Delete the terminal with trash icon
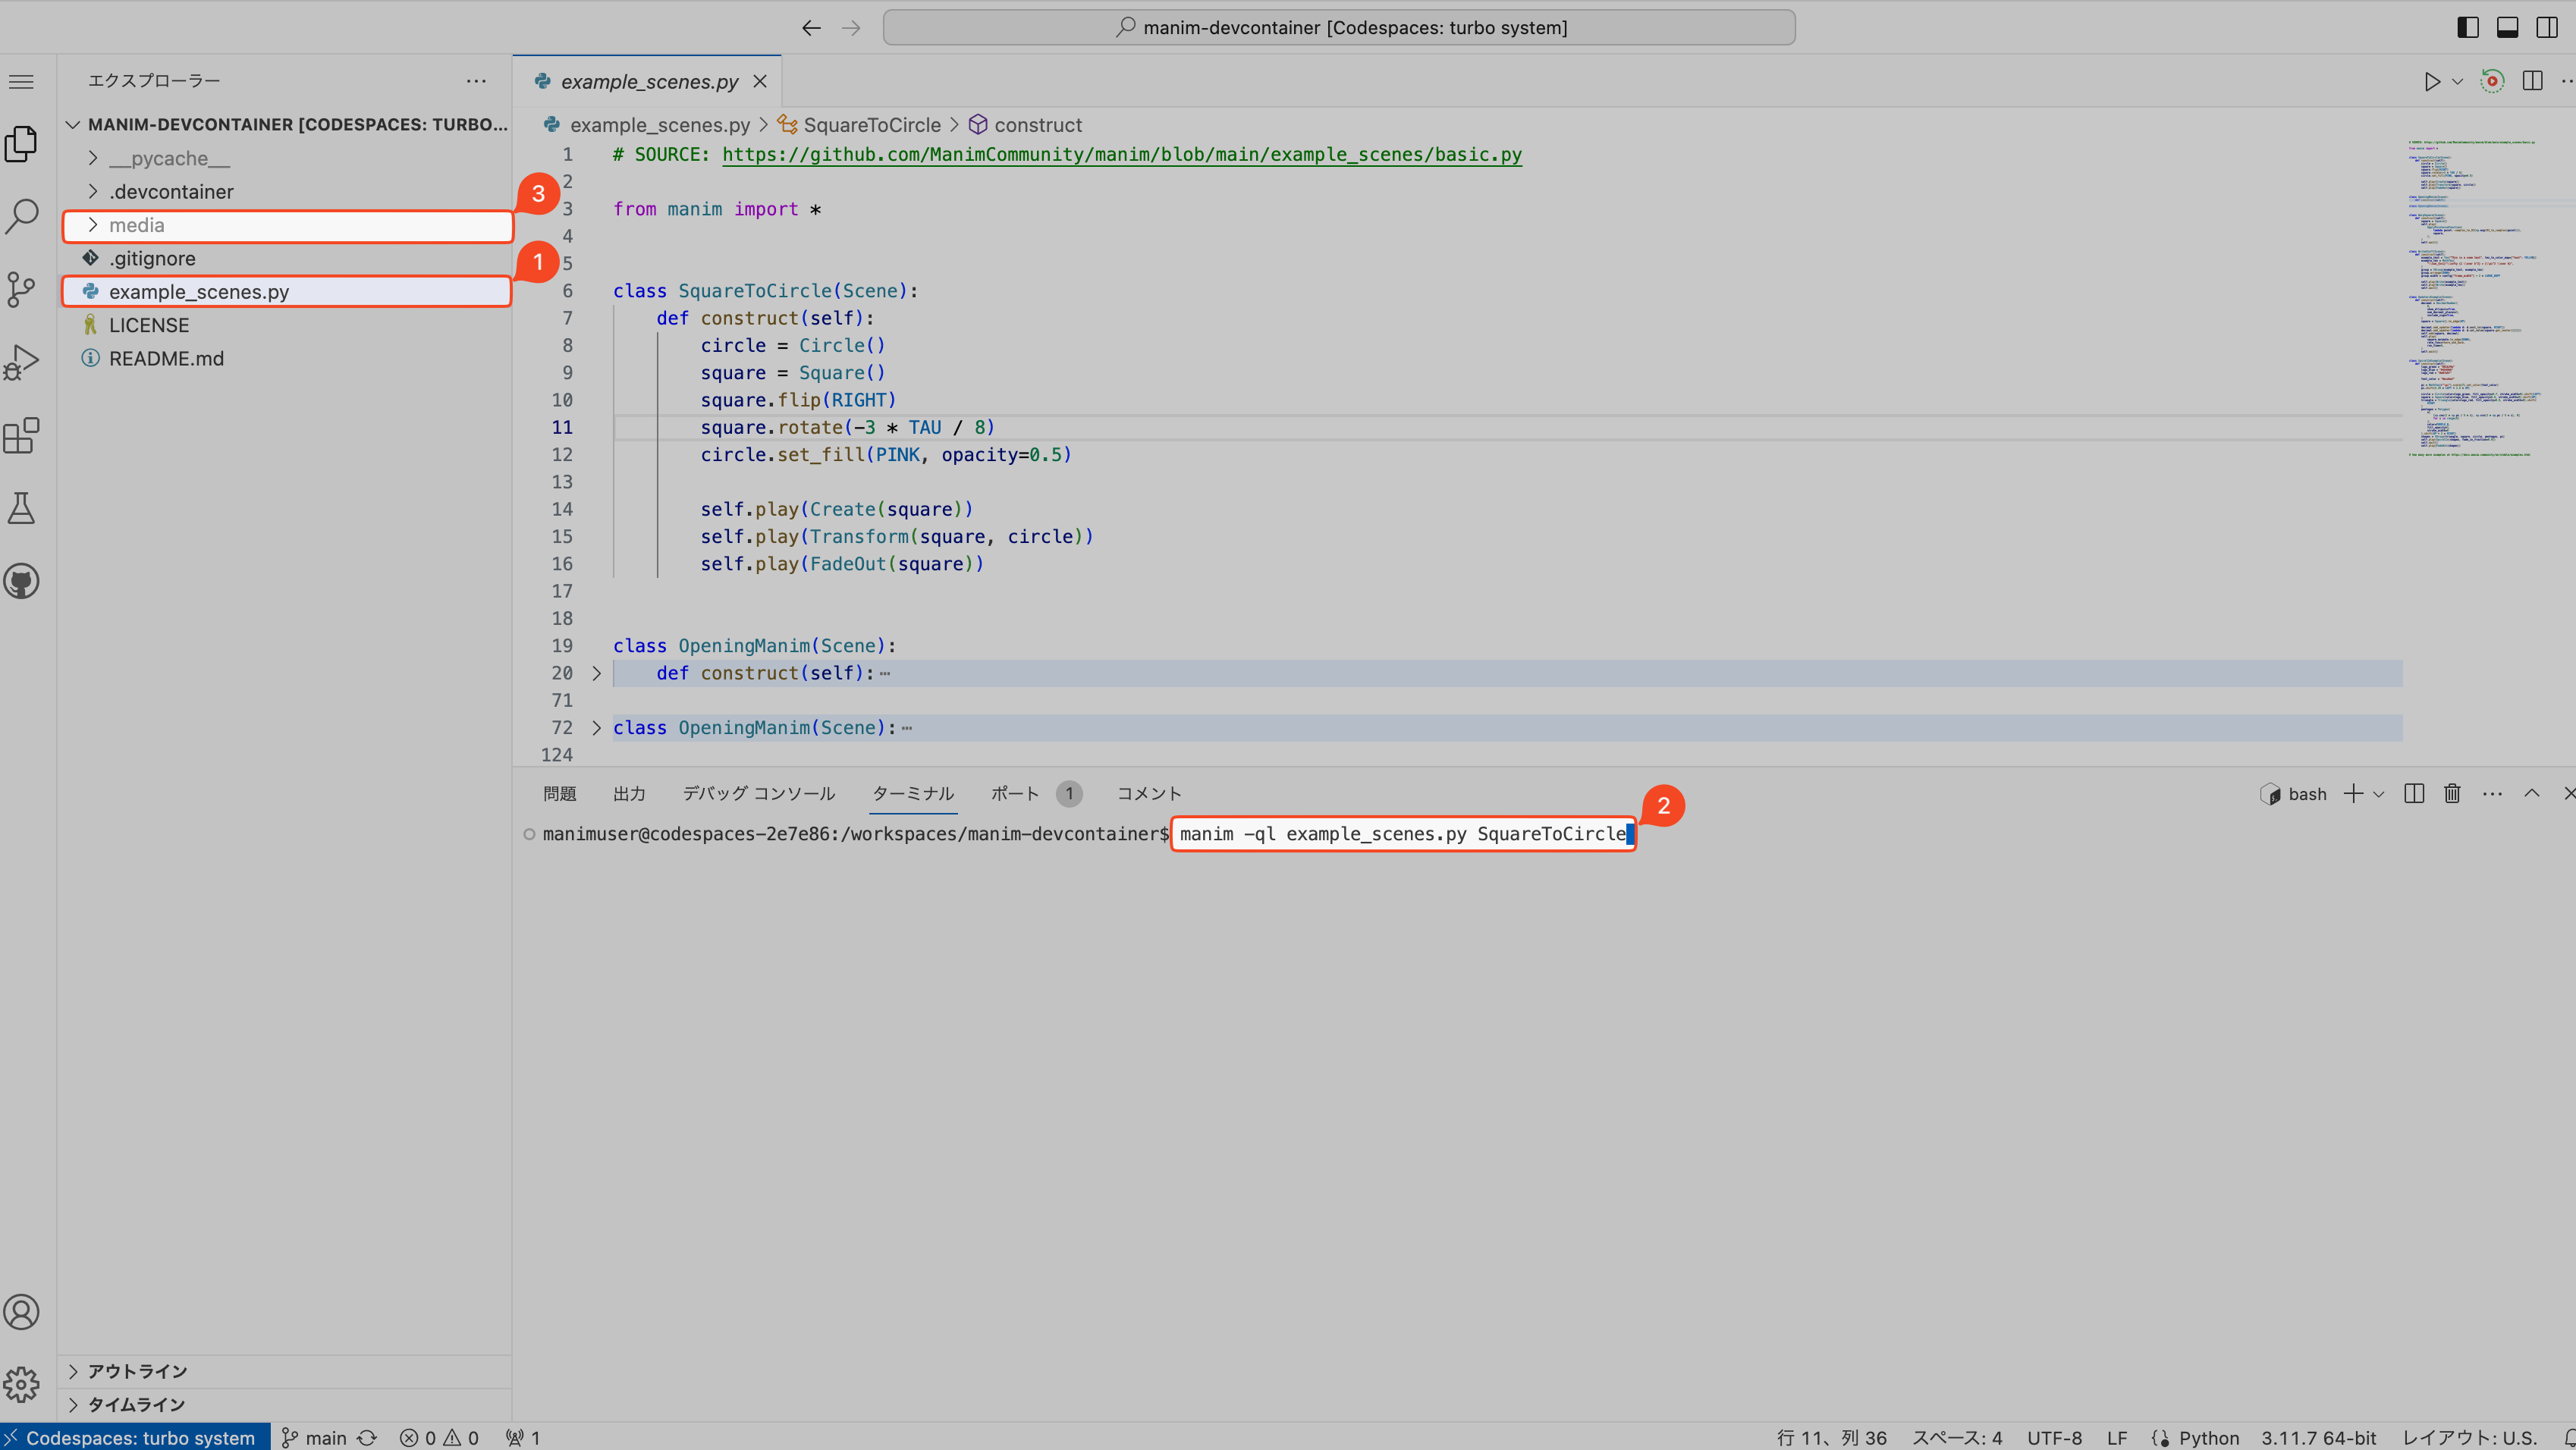 pos(2452,794)
